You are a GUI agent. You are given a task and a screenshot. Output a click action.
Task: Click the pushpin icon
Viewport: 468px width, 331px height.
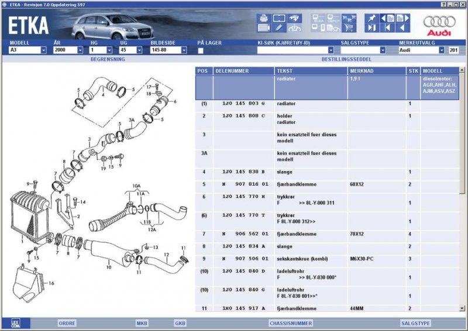[x=372, y=18]
